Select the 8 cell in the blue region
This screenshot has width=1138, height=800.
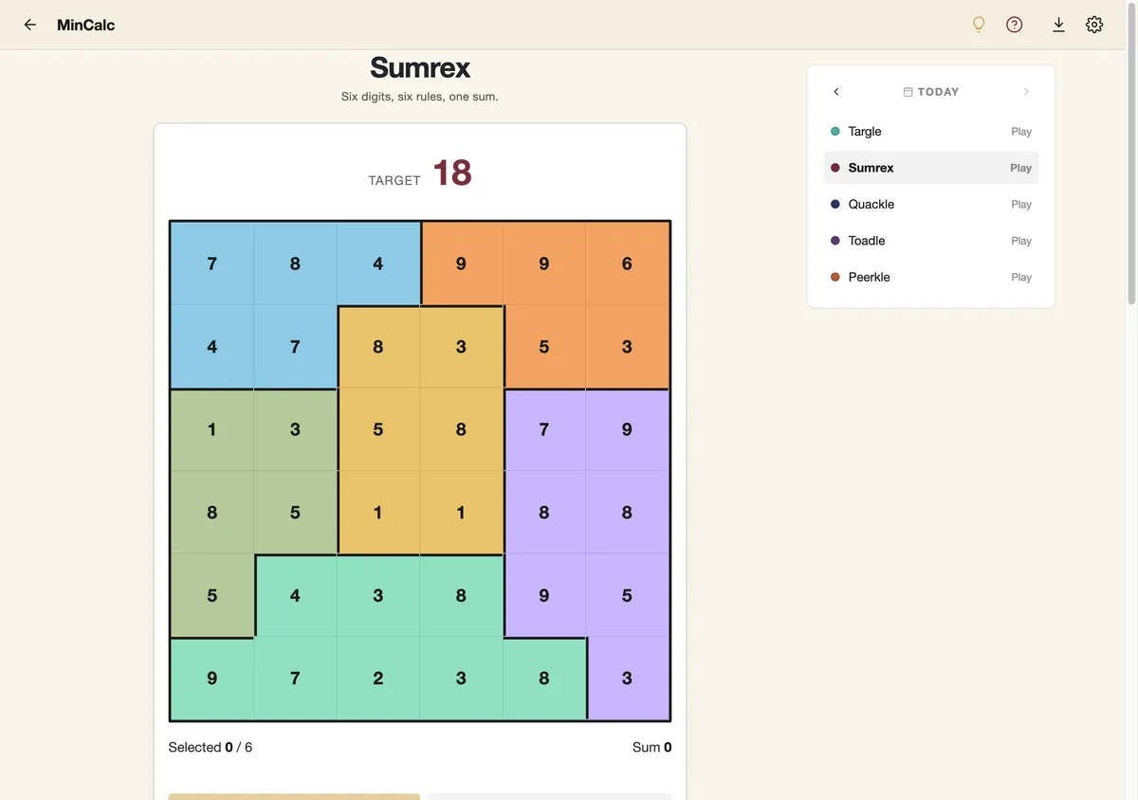[295, 264]
